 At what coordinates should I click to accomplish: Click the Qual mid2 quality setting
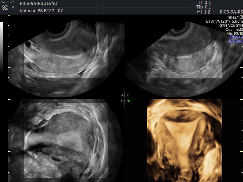[x=234, y=29]
